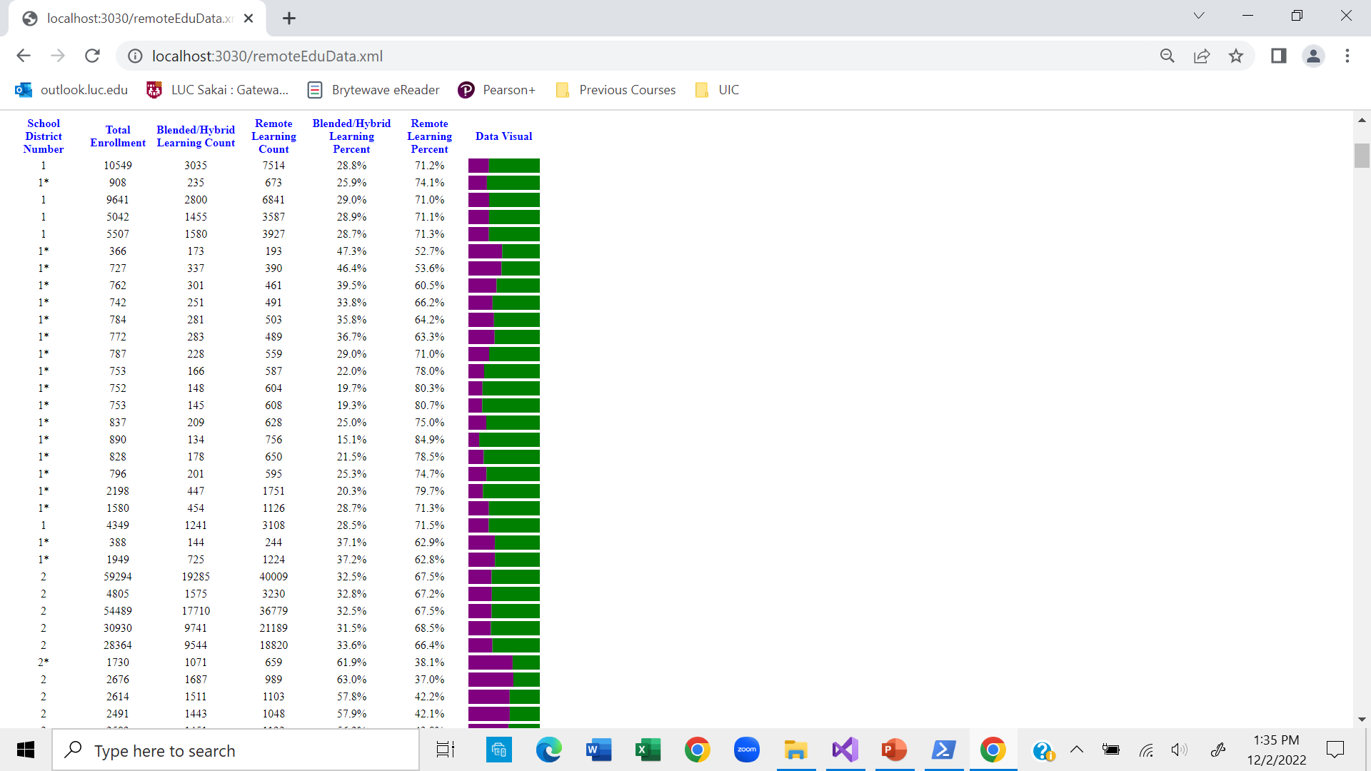Open File Explorer from taskbar
1371x771 pixels.
795,750
